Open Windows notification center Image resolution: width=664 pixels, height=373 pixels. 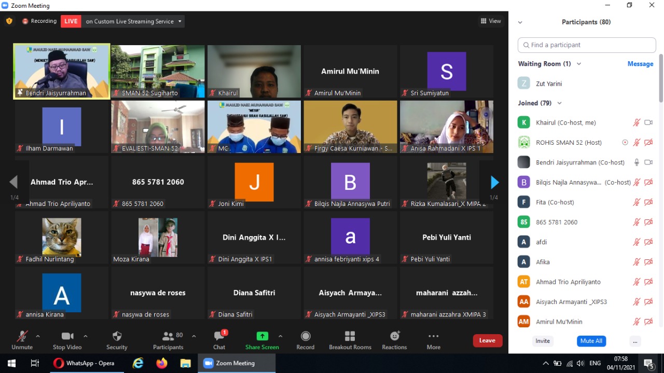click(x=648, y=363)
